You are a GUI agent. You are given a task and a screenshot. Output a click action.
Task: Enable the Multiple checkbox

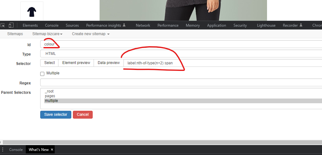(x=42, y=74)
